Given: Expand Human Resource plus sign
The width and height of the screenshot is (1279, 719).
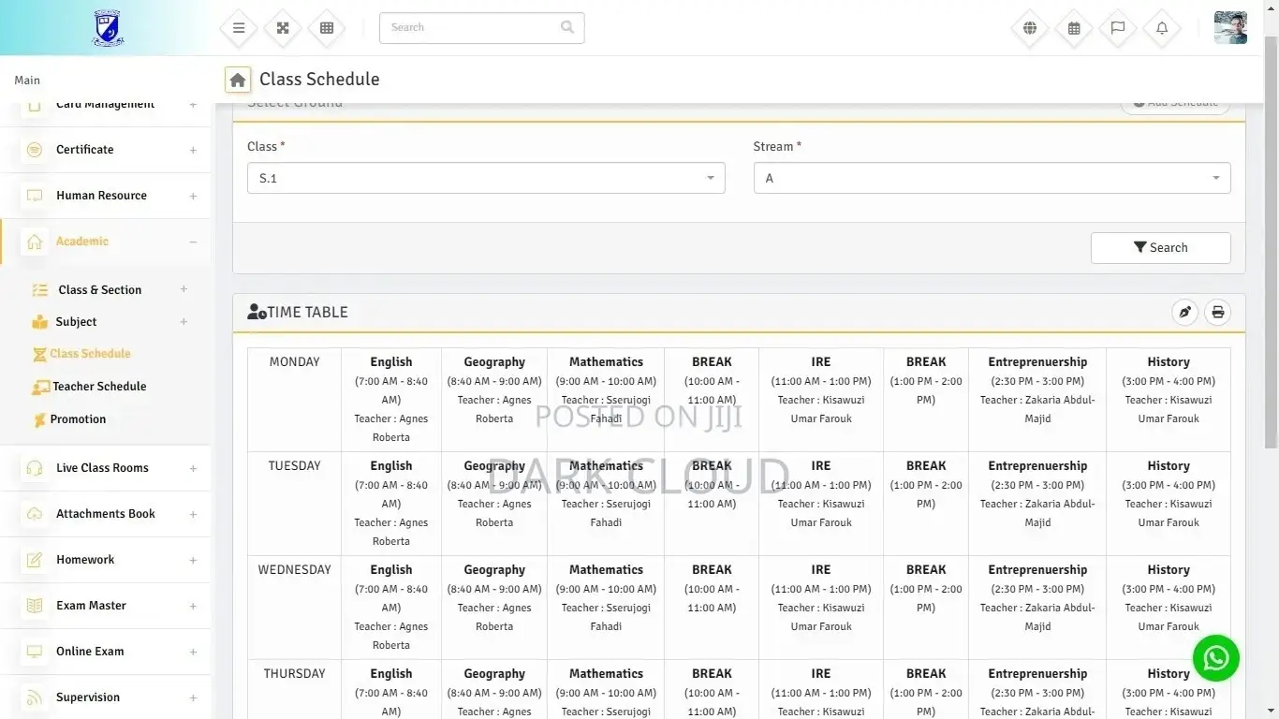Looking at the screenshot, I should 193,196.
